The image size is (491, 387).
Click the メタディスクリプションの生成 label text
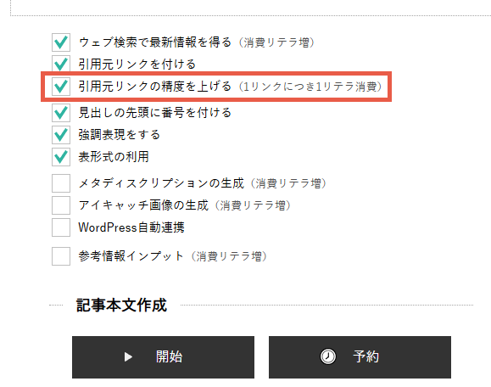coord(161,183)
